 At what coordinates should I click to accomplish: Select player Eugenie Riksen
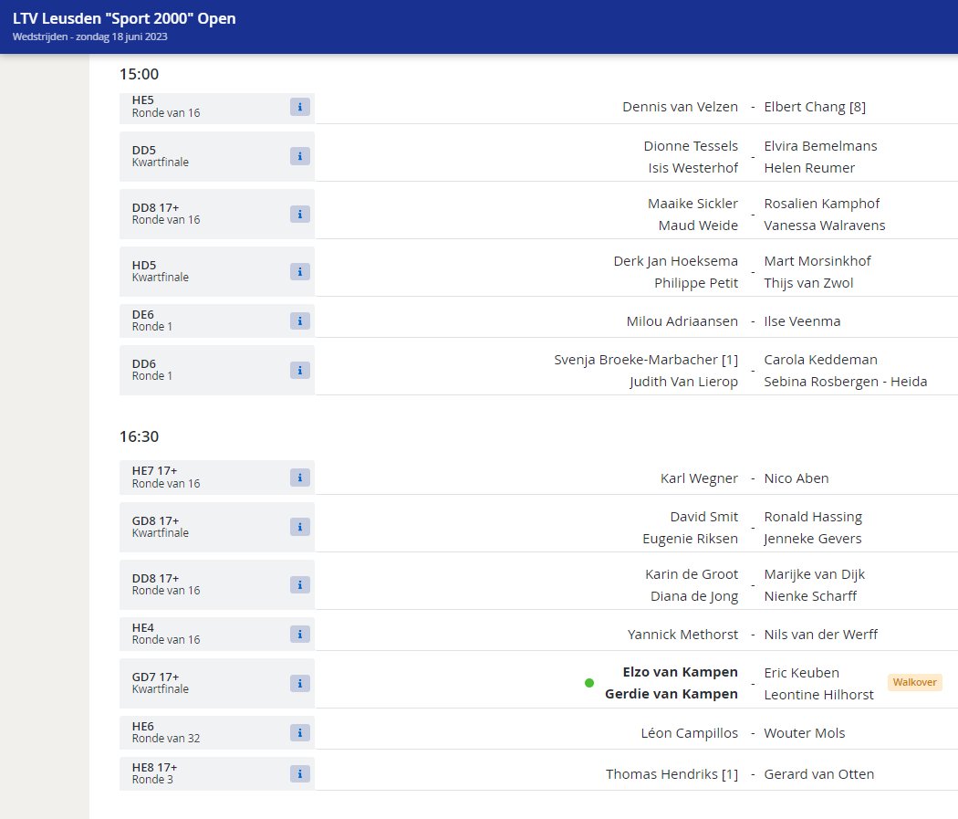coord(690,539)
